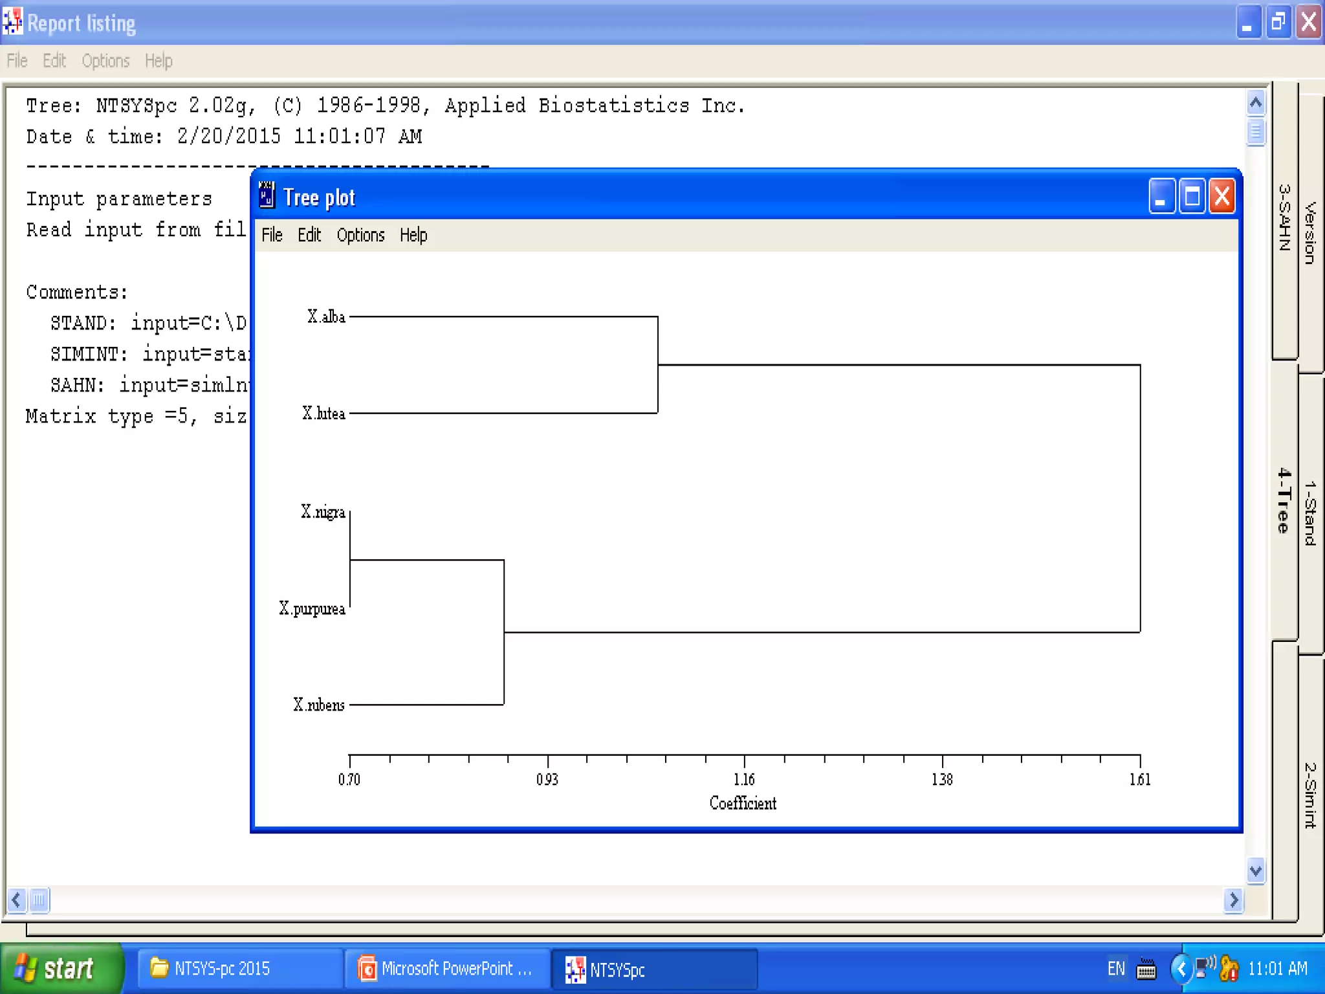This screenshot has height=994, width=1325.
Task: Switch to the 3-SAHN tab
Action: click(1284, 218)
